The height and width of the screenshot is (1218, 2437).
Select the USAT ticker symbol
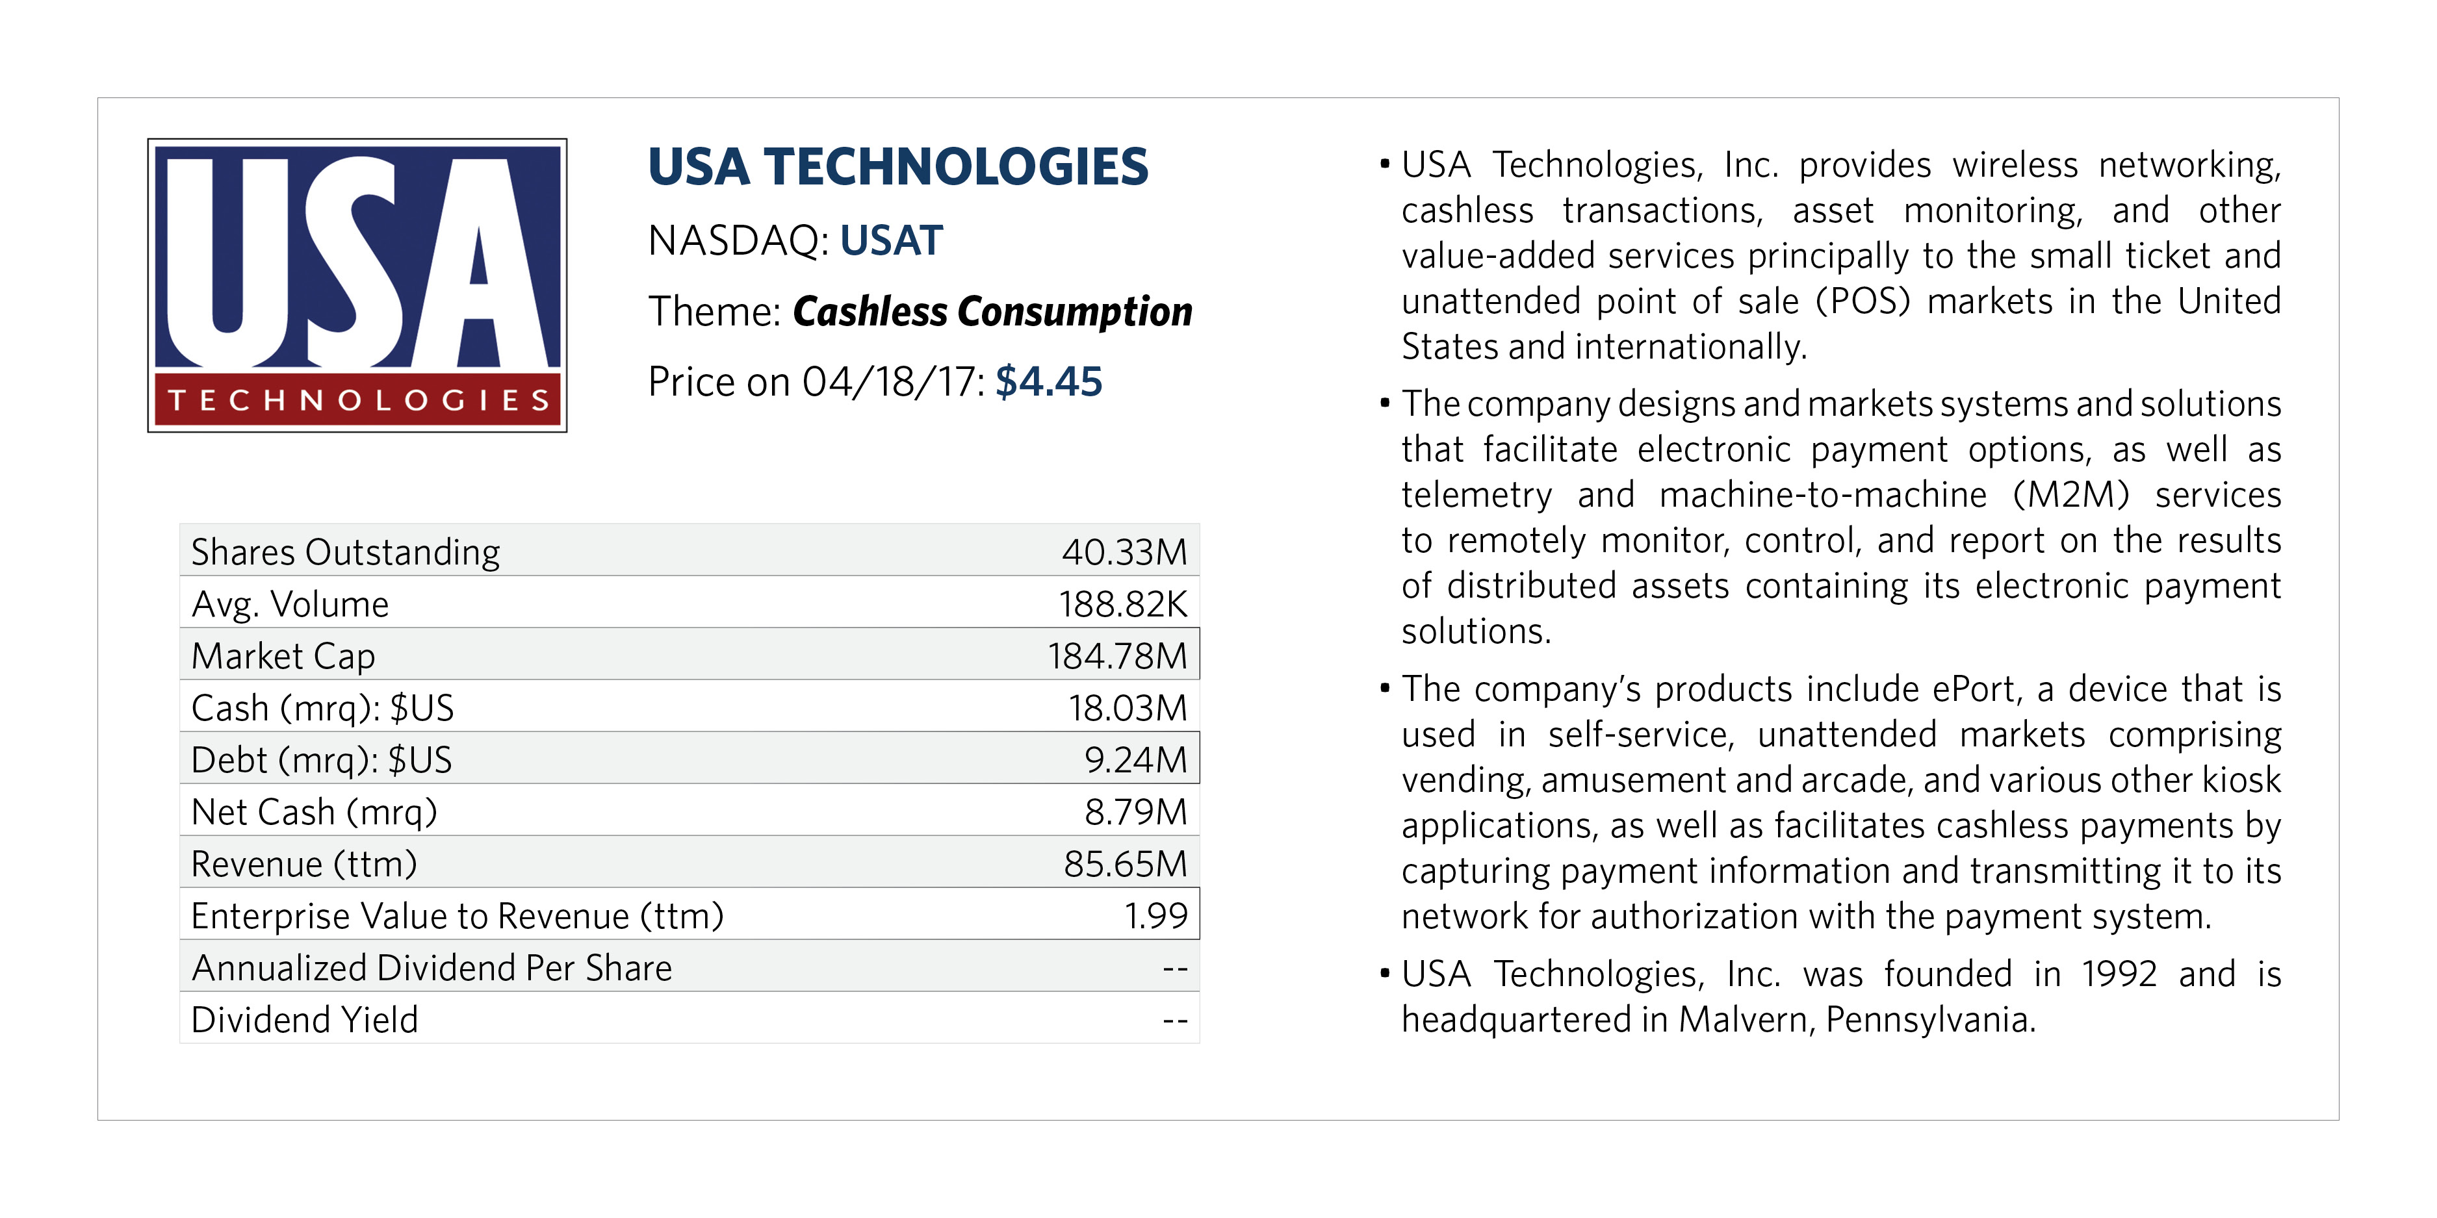coord(891,240)
